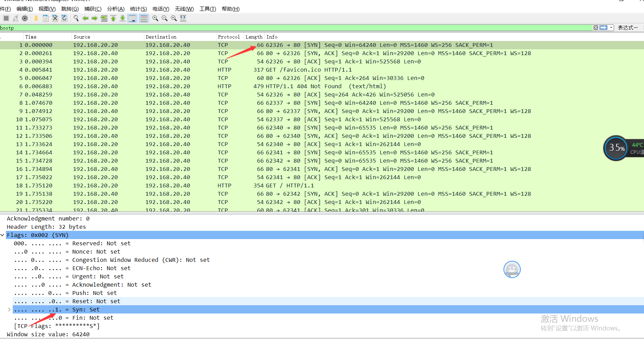This screenshot has height=339, width=644.
Task: Select the Congestion Window Reduced (CWR) line
Action: click(112, 260)
